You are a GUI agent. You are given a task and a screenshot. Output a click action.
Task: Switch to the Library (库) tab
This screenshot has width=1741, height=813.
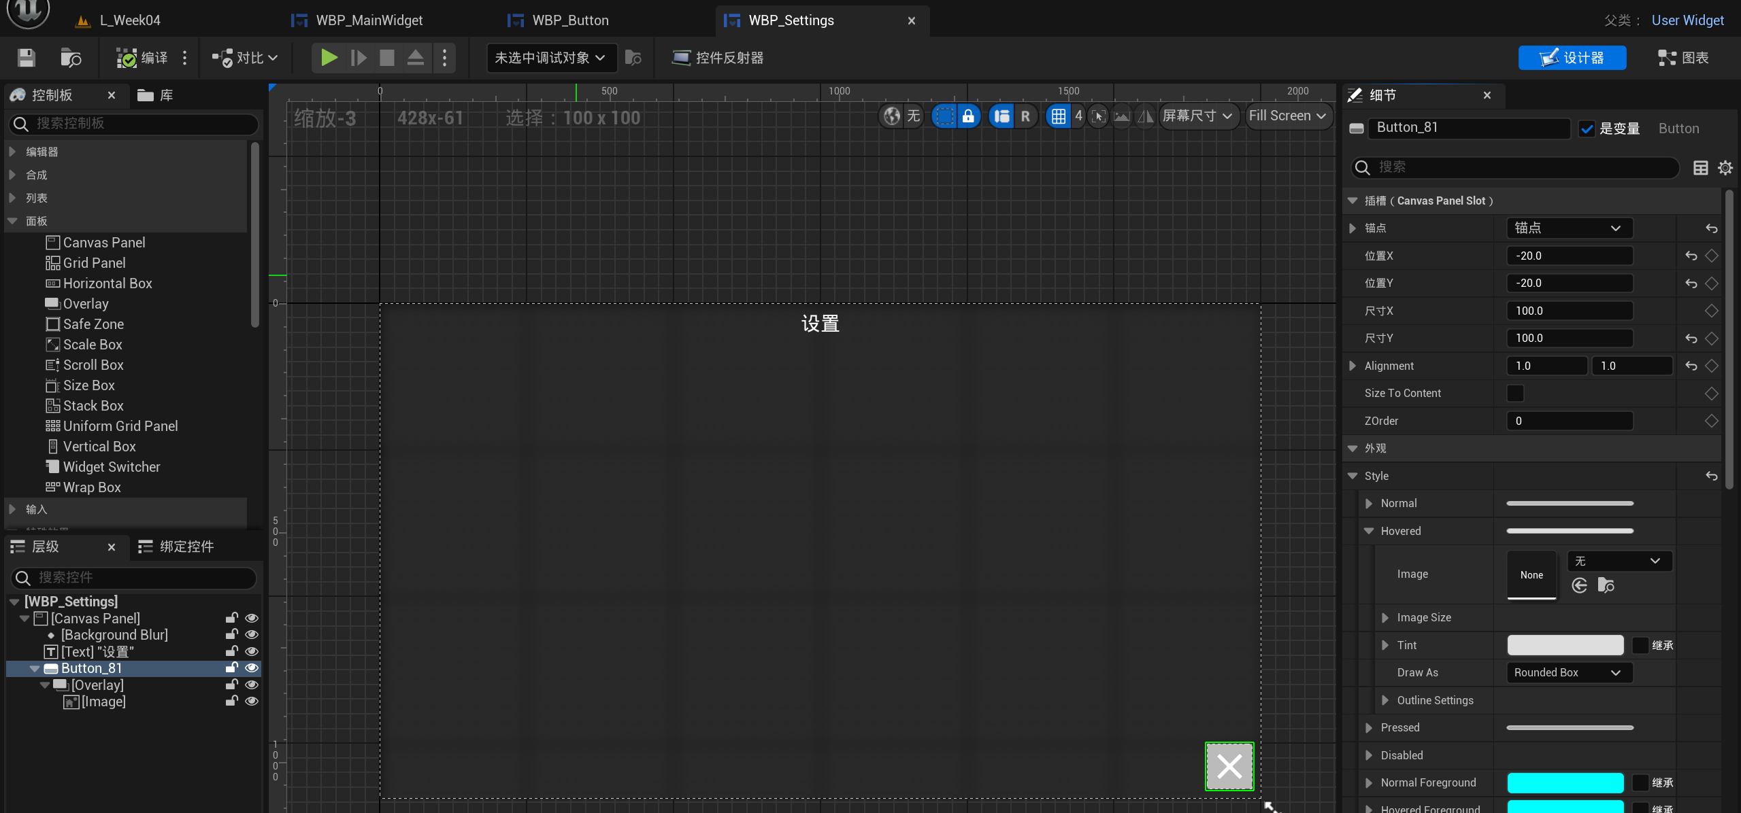[156, 95]
